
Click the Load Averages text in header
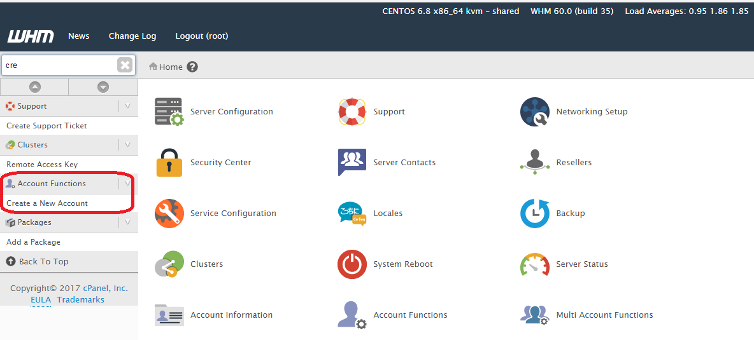tap(686, 11)
